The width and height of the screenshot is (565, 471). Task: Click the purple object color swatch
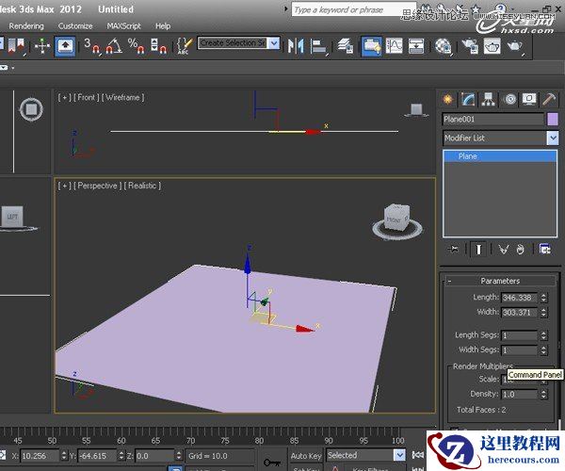[x=553, y=119]
